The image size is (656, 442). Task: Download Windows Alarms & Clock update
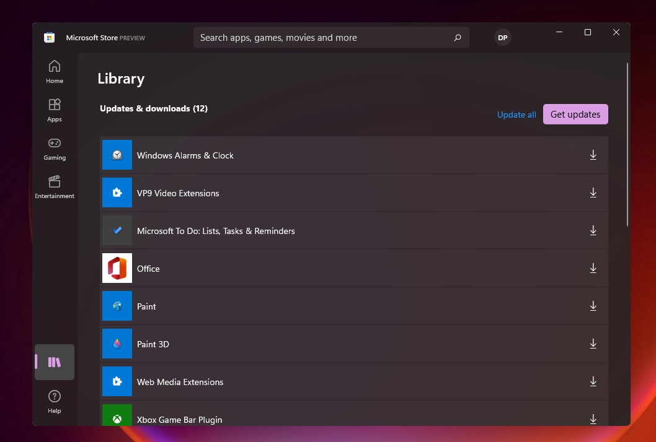click(x=593, y=155)
